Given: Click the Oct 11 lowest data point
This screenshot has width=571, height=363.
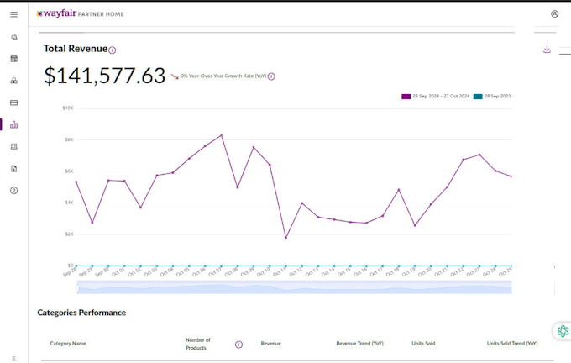Looking at the screenshot, I should pyautogui.click(x=285, y=238).
